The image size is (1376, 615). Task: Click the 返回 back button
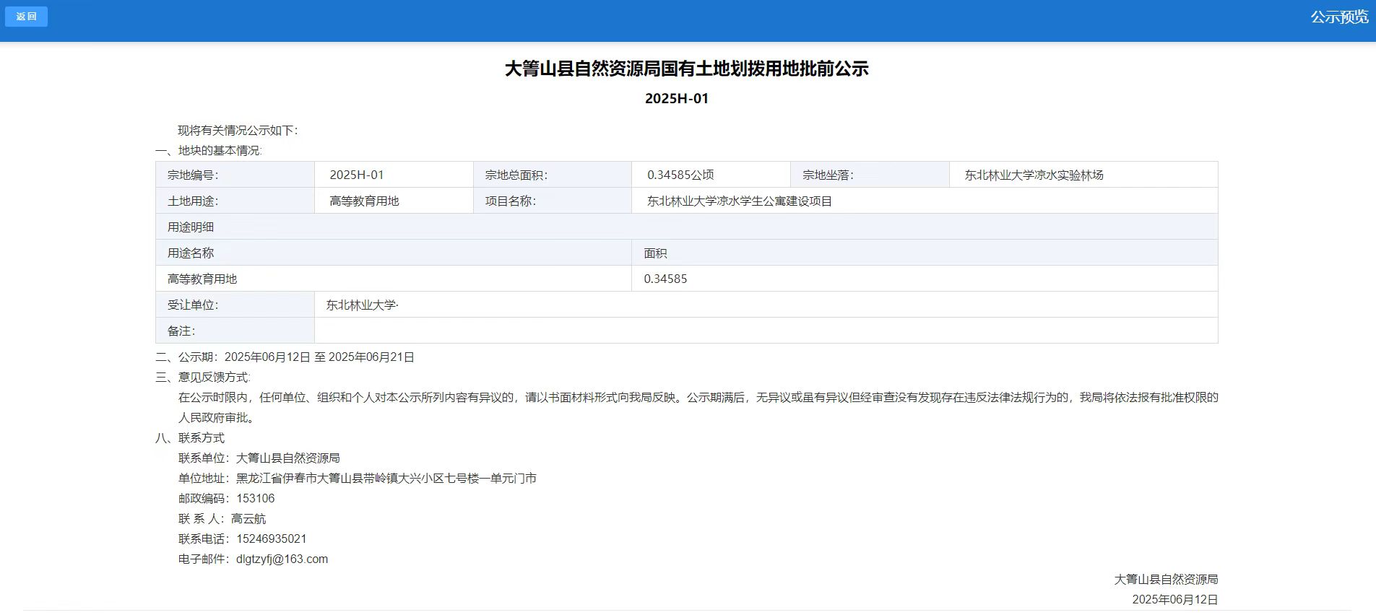point(26,17)
